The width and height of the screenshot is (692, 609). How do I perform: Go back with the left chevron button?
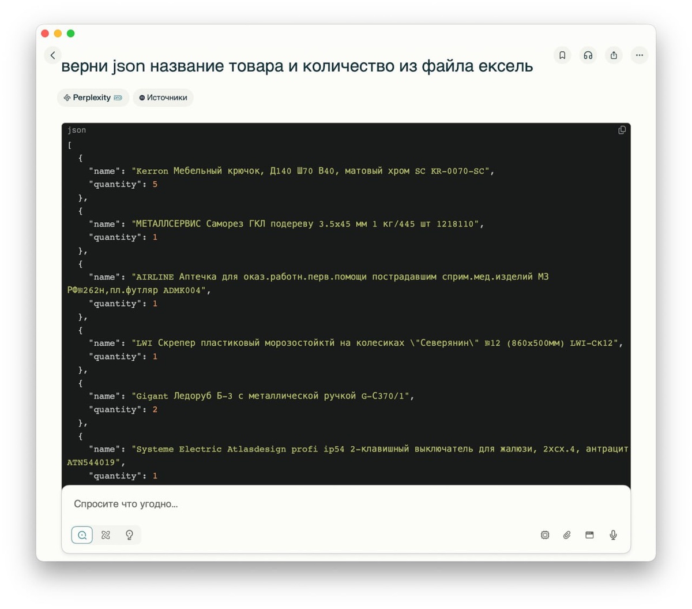pyautogui.click(x=52, y=55)
